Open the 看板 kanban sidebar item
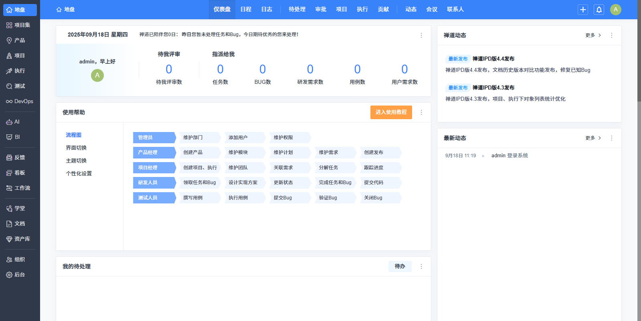The image size is (641, 321). coord(16,173)
